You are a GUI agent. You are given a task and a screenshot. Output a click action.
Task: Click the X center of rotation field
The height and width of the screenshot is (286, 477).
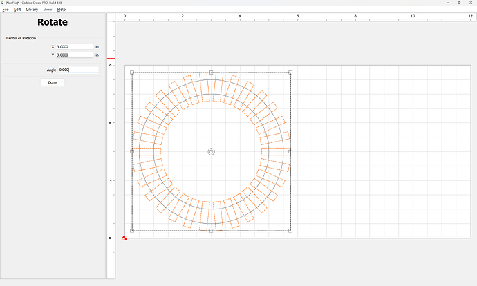click(x=74, y=47)
